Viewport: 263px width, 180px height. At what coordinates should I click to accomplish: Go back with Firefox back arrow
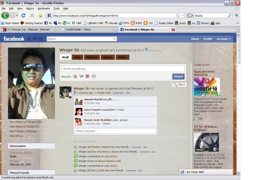5,15
